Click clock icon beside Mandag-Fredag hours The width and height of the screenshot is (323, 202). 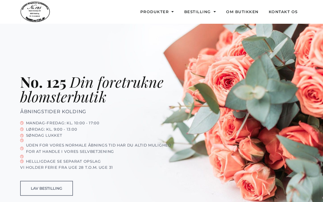pyautogui.click(x=22, y=123)
